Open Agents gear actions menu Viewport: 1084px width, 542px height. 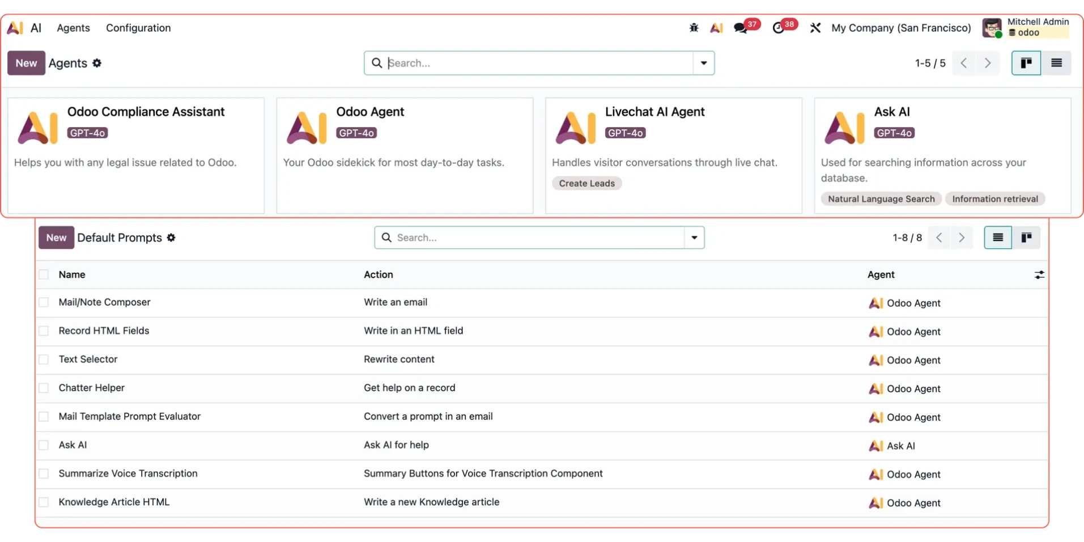coord(97,63)
